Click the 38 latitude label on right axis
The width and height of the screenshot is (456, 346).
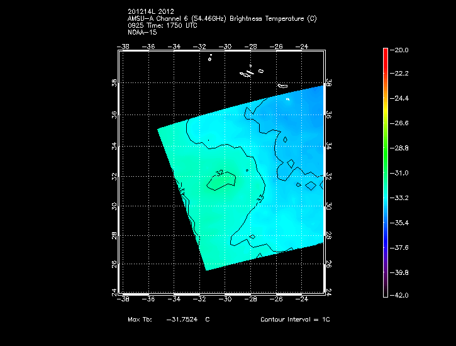tap(328, 85)
